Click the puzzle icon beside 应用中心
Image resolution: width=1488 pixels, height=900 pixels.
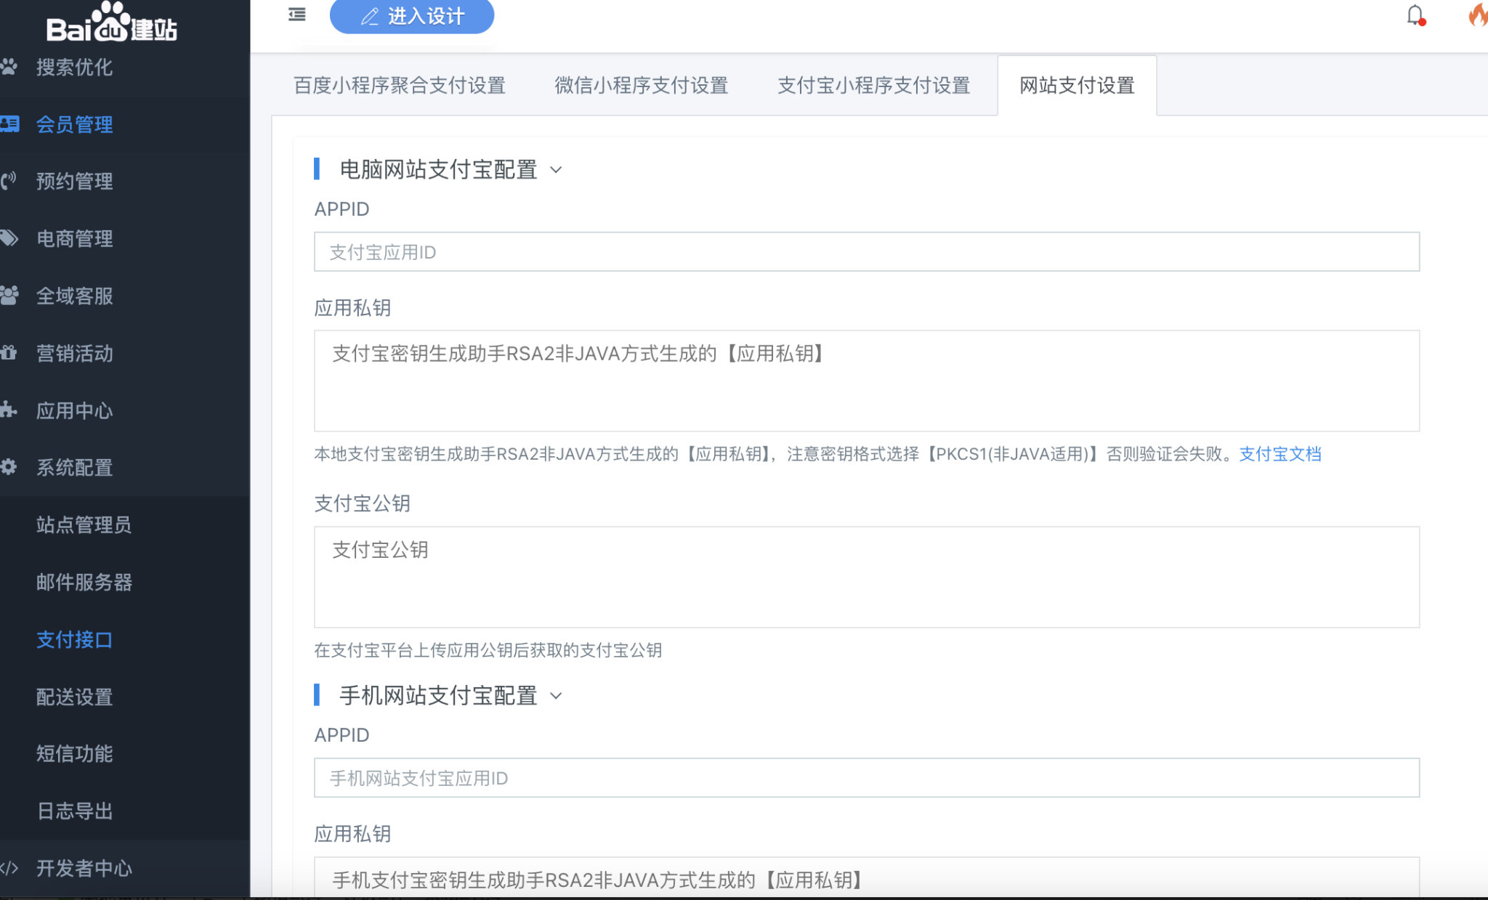pyautogui.click(x=9, y=410)
